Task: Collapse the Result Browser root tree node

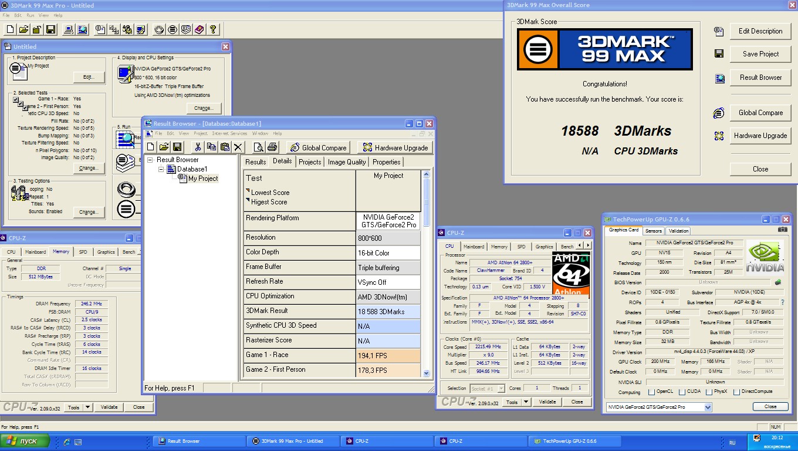Action: click(x=151, y=160)
